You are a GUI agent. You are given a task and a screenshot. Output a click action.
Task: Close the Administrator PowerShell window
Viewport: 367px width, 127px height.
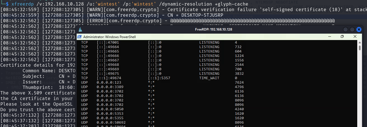point(355,37)
